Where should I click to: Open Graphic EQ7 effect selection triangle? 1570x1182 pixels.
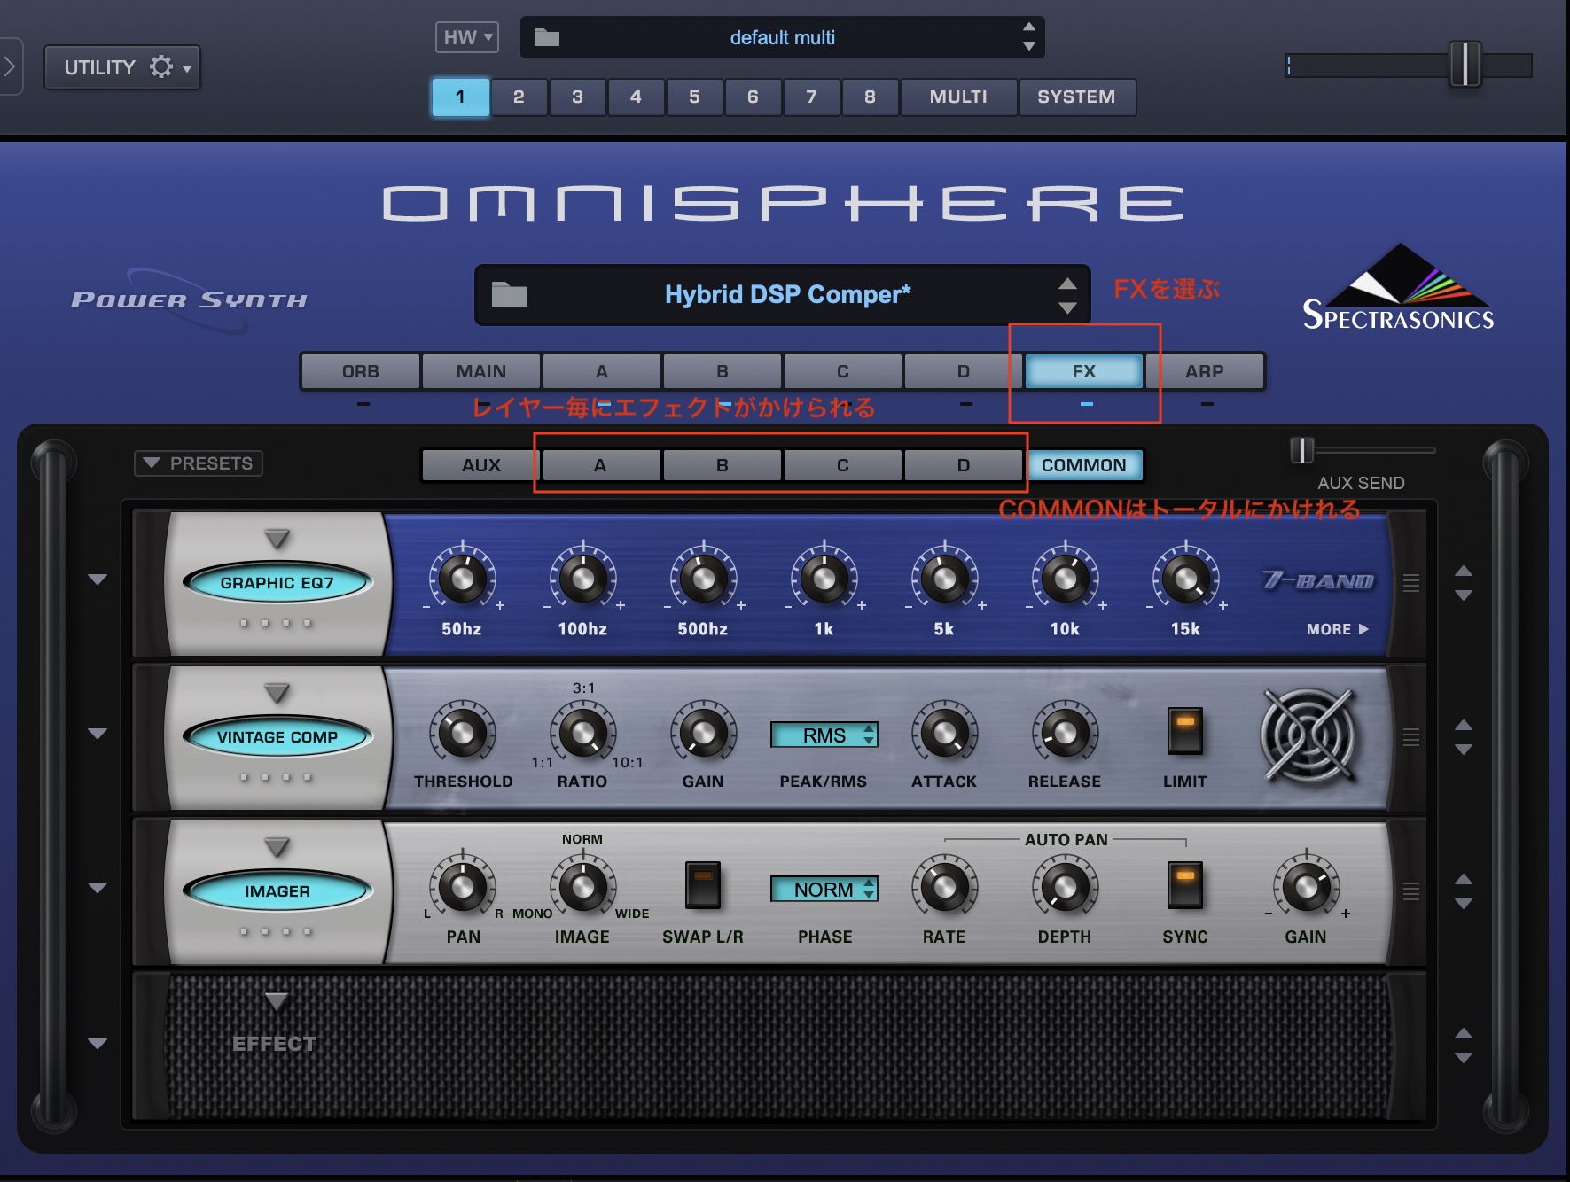[277, 538]
